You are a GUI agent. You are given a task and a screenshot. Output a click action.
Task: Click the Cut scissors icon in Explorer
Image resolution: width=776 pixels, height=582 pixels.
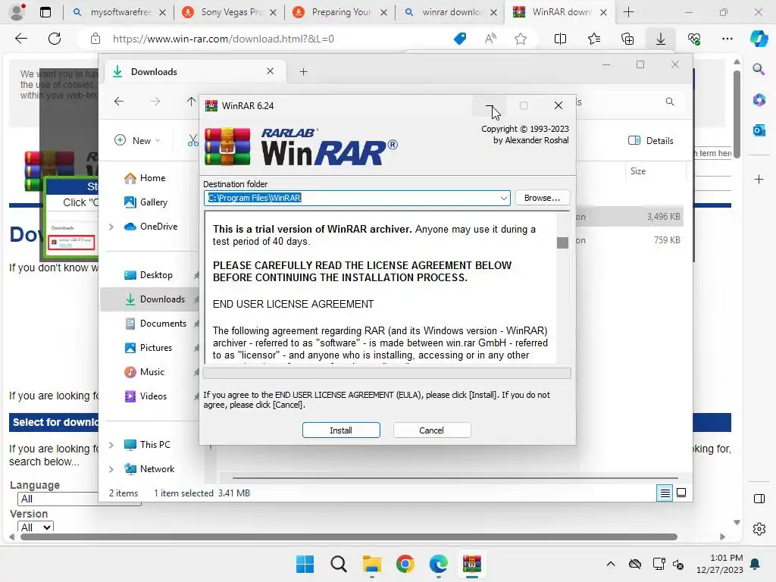(x=192, y=140)
